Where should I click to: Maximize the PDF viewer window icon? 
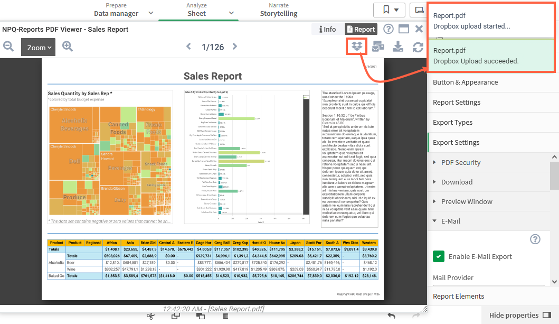[404, 29]
